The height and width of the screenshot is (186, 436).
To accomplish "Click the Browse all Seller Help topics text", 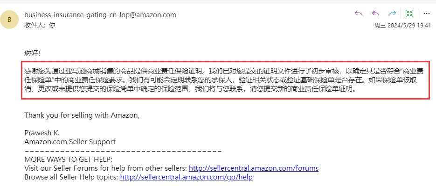I will (x=71, y=177).
